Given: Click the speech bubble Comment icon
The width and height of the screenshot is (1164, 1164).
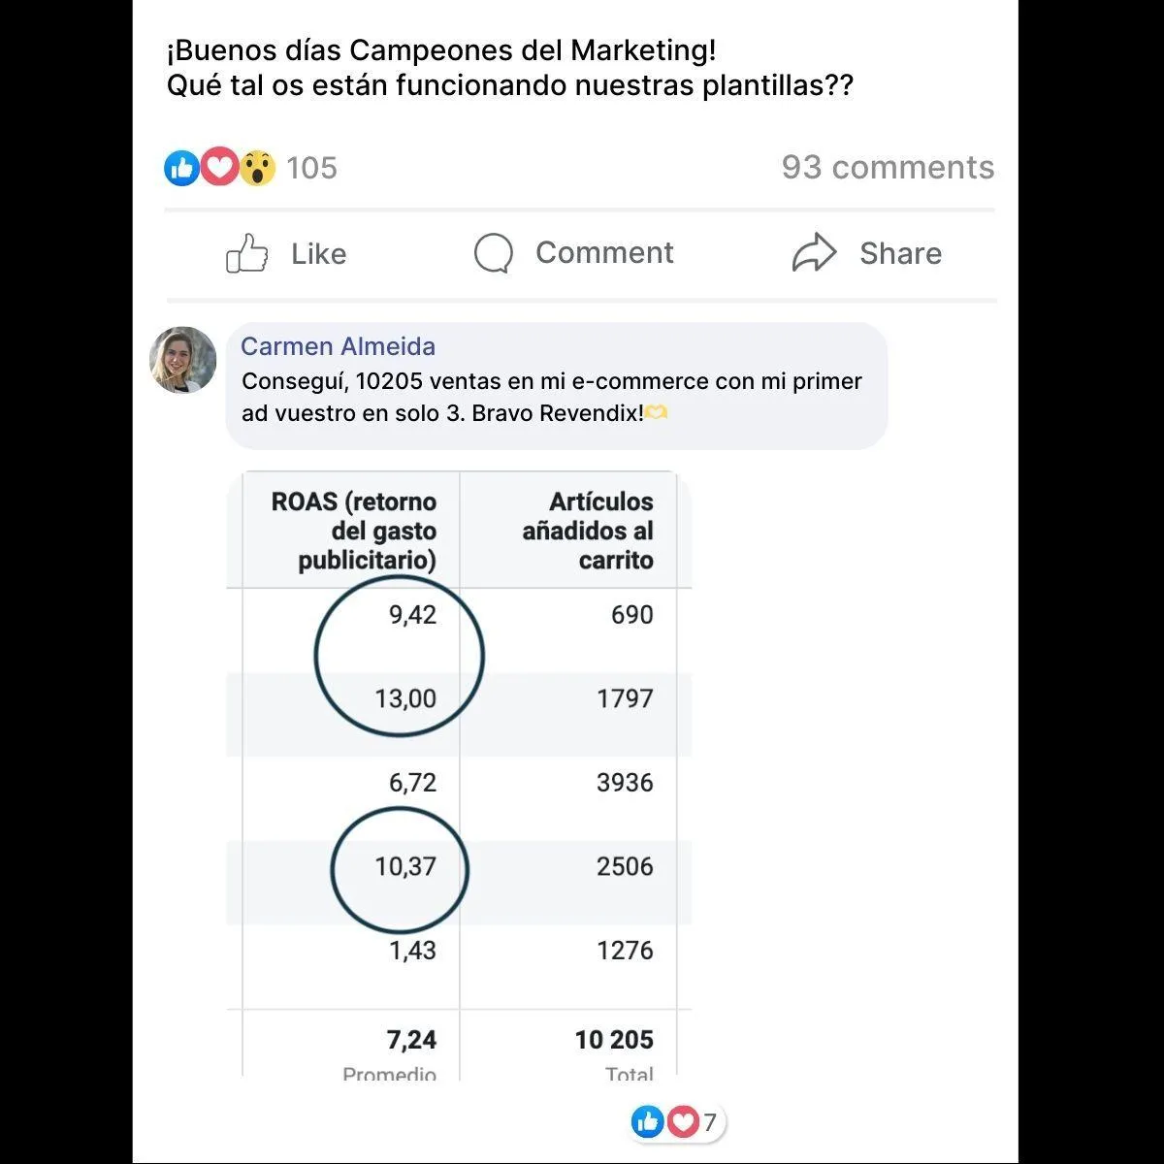Looking at the screenshot, I should [x=493, y=253].
